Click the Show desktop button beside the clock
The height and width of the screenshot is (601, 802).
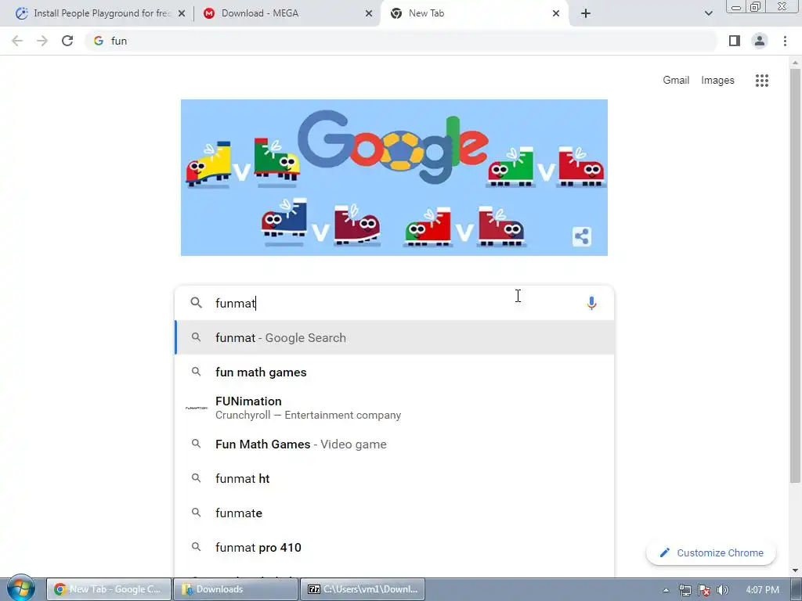click(797, 589)
